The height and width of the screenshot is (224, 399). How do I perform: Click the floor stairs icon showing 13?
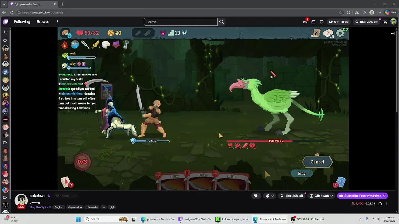pyautogui.click(x=174, y=33)
